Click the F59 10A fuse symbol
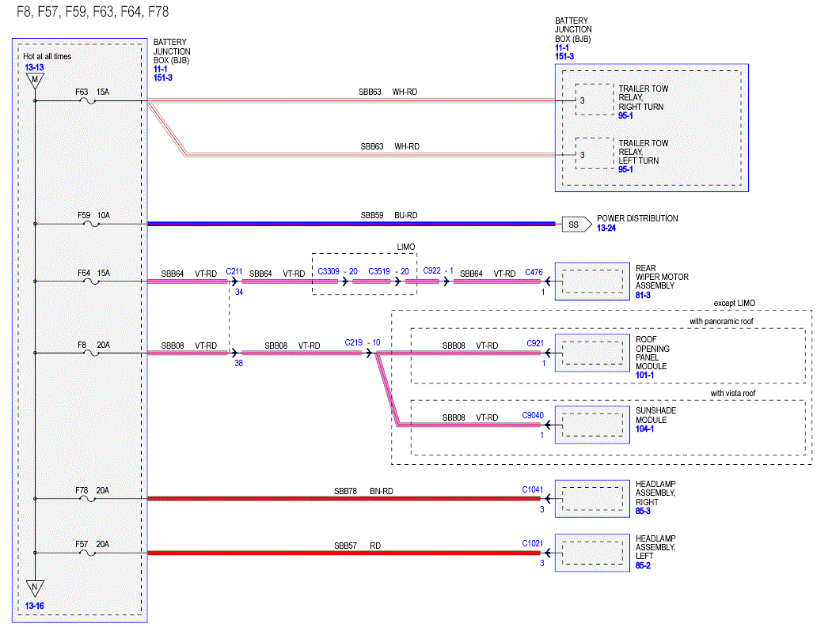Image resolution: width=832 pixels, height=627 pixels. click(x=92, y=225)
